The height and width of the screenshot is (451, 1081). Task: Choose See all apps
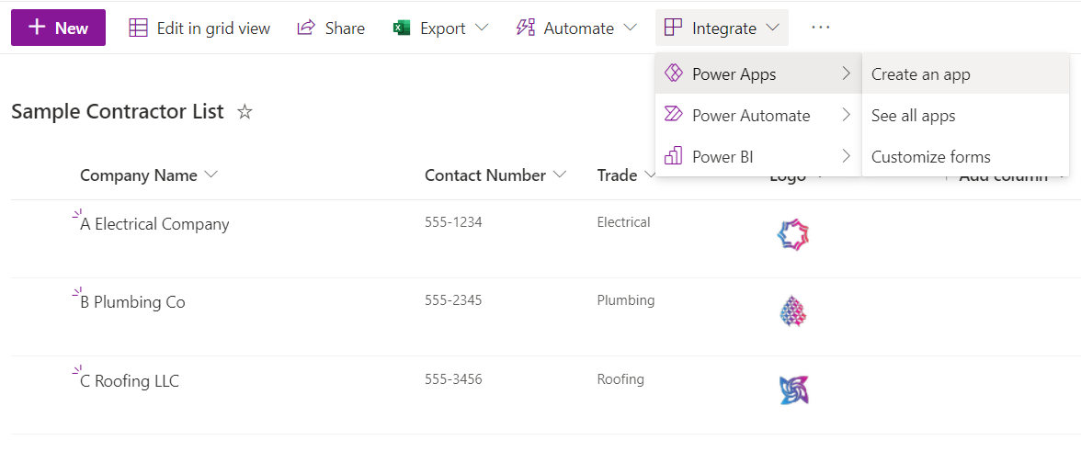[x=965, y=115]
